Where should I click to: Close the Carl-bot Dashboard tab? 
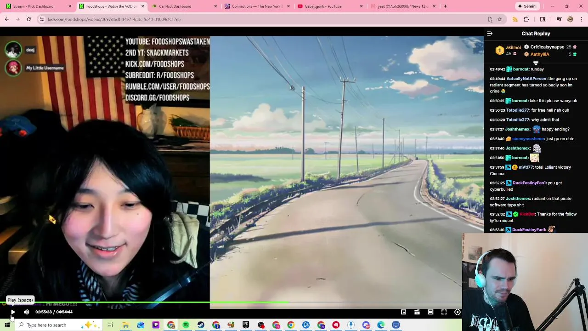coord(216,6)
